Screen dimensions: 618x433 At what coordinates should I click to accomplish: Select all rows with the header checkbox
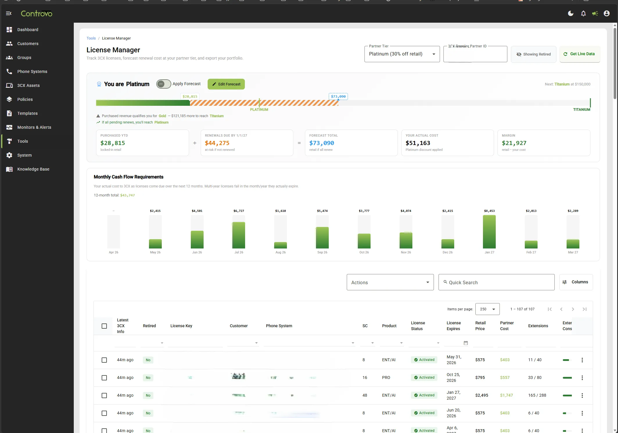[x=104, y=326]
